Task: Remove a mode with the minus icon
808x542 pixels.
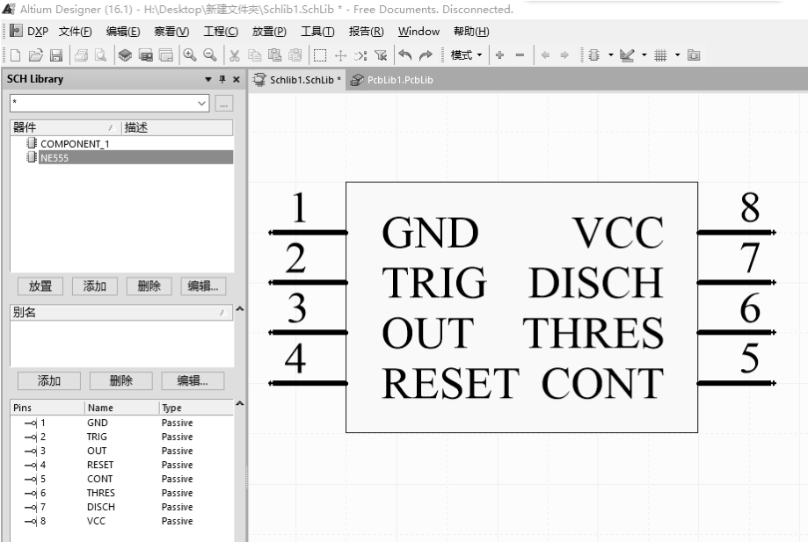Action: [x=520, y=55]
